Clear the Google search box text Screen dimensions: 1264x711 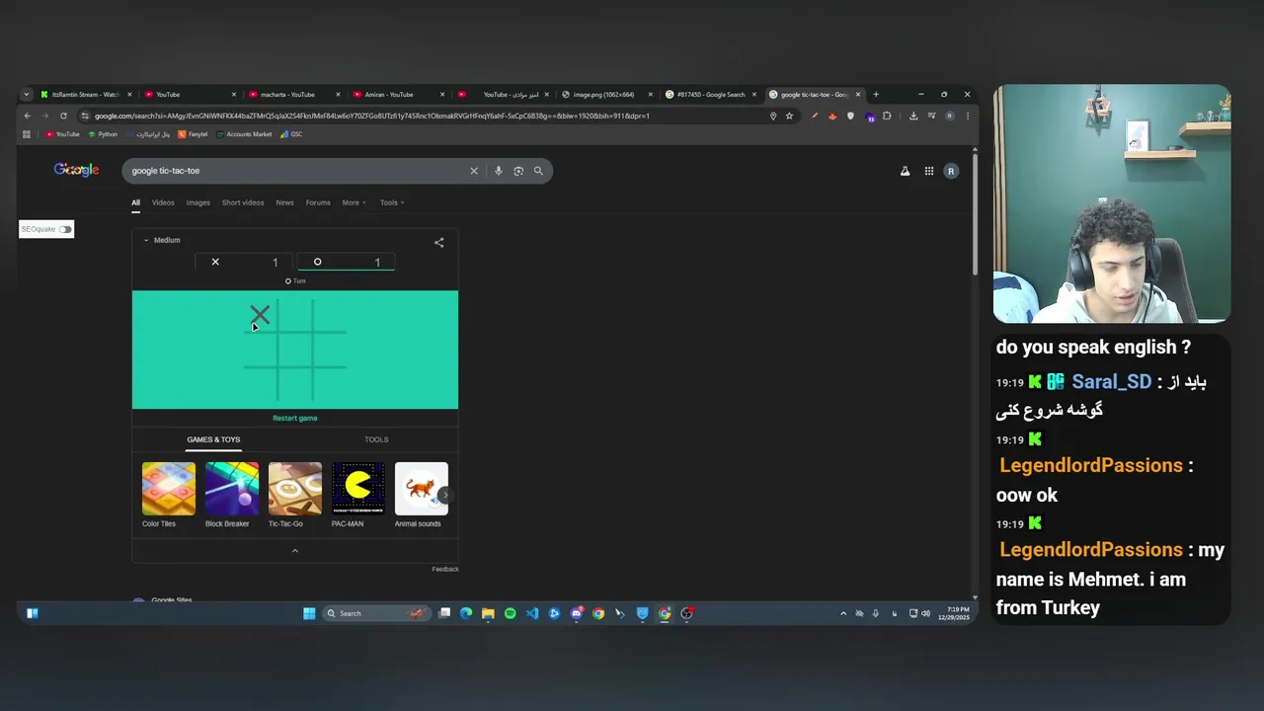pyautogui.click(x=473, y=171)
